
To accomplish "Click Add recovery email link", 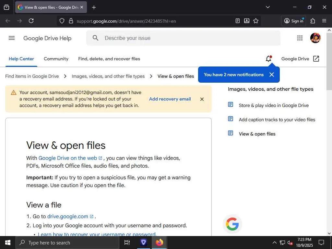I will point(170,99).
